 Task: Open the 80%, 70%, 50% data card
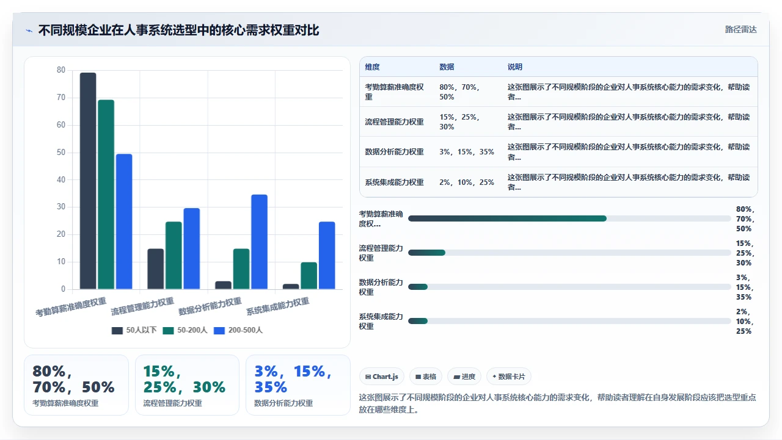pyautogui.click(x=76, y=385)
